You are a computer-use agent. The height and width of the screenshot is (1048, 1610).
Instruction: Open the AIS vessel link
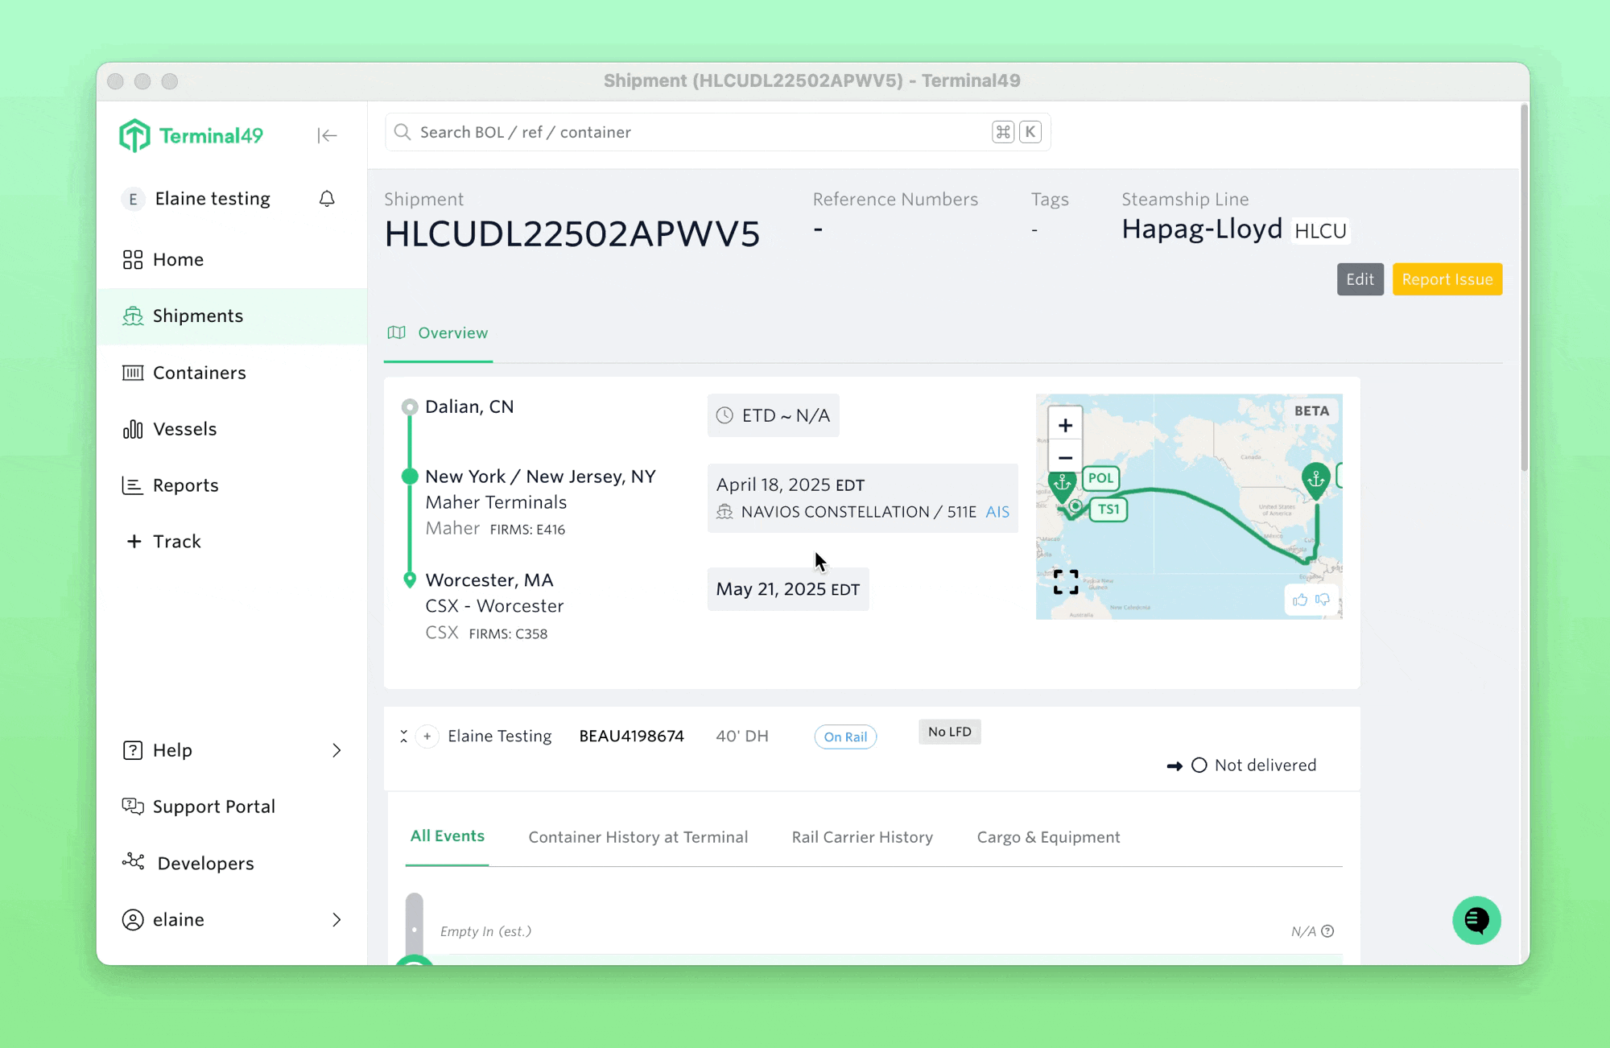[x=997, y=512]
